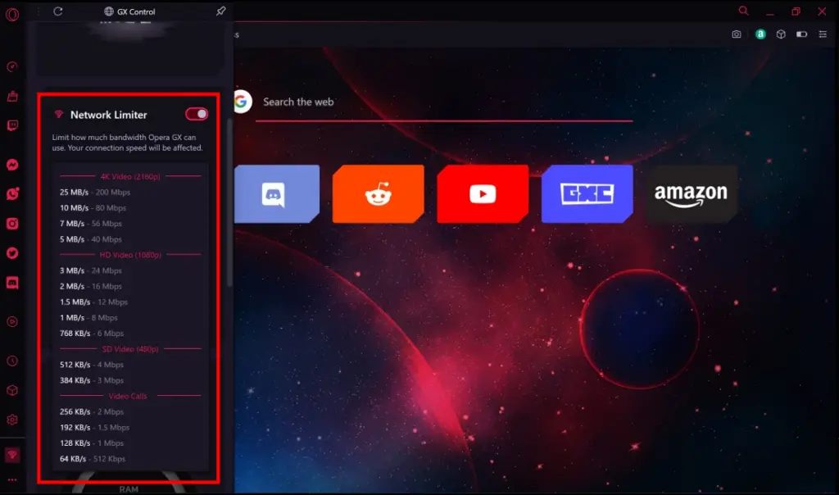Open the Discord speed dial tile
Viewport: 839px width, 495px height.
click(277, 193)
